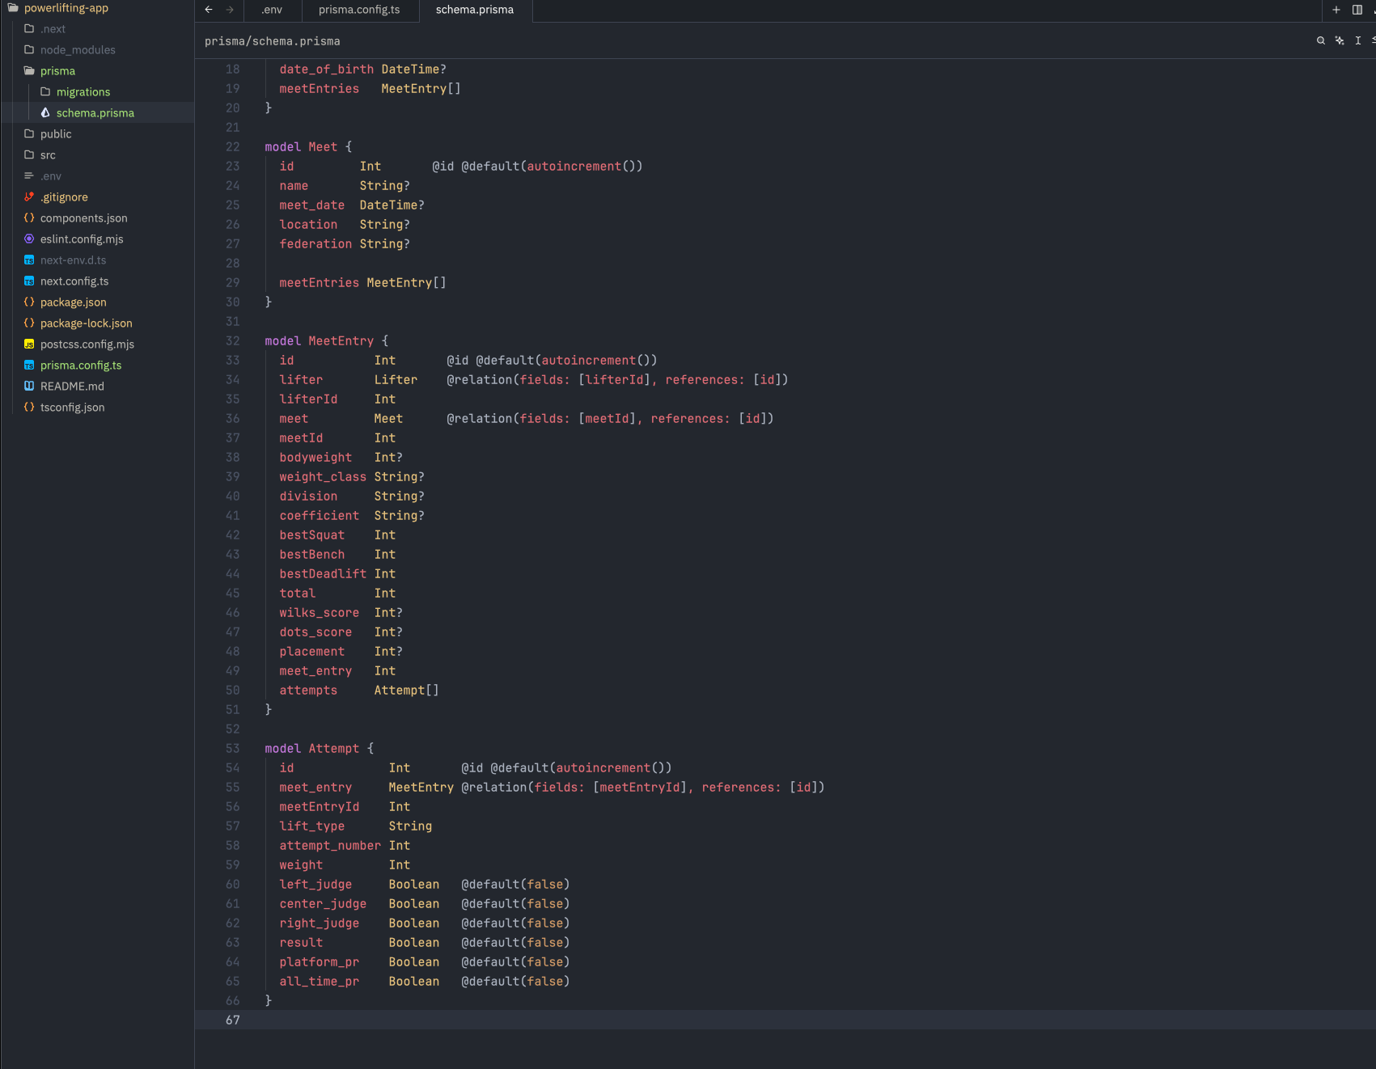Click the I-beam editor mode icon
Image resolution: width=1376 pixels, height=1069 pixels.
[x=1357, y=40]
